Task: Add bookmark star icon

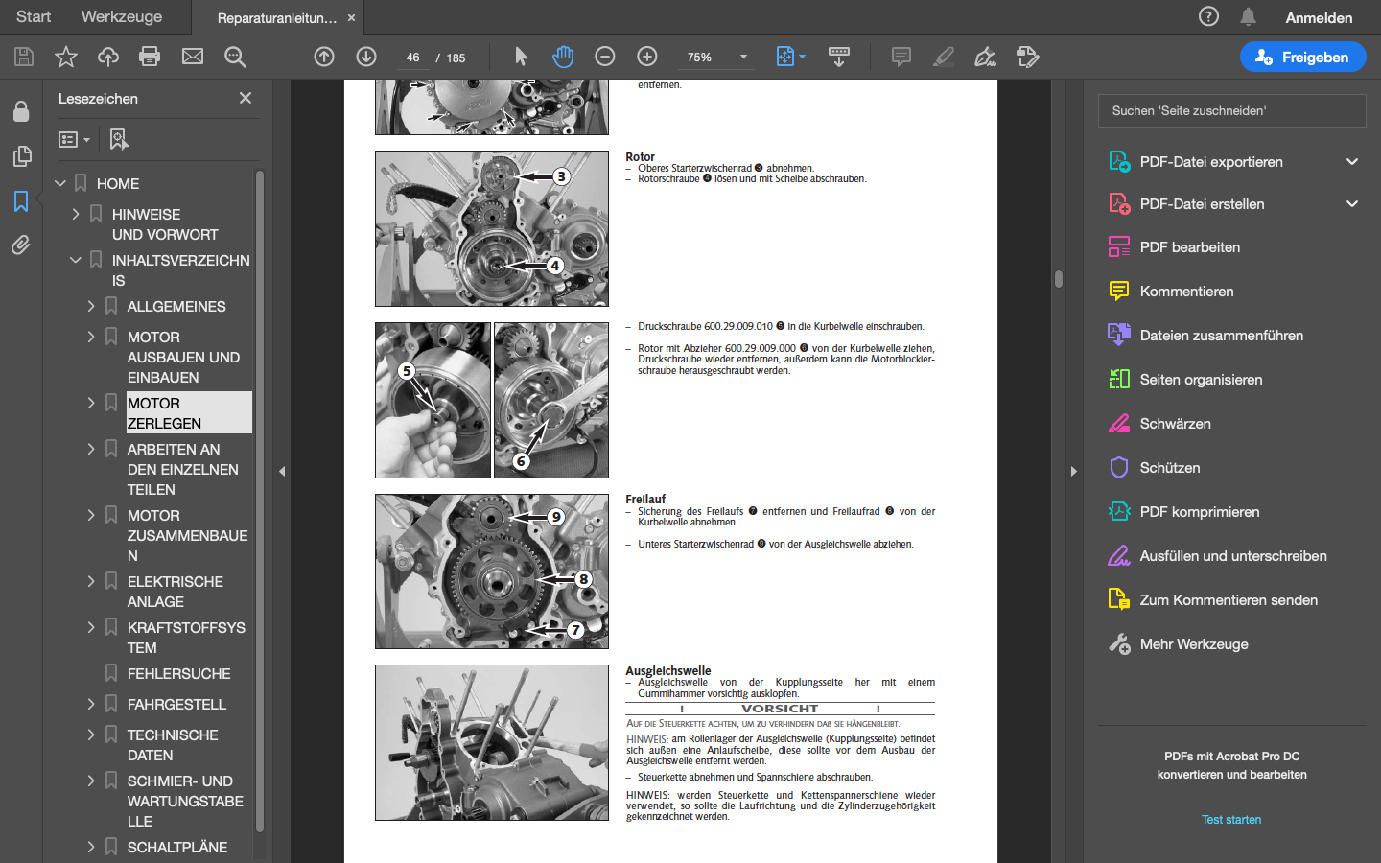Action: point(66,57)
